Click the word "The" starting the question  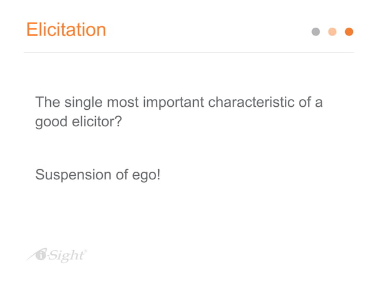click(47, 102)
